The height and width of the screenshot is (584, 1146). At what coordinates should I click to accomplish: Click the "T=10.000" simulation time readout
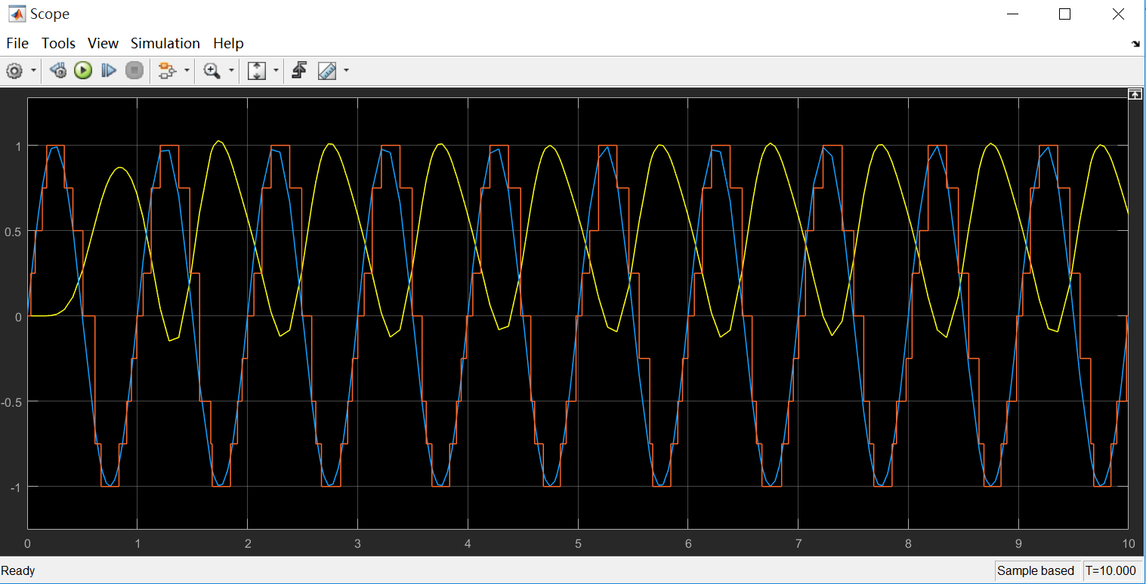[1112, 571]
